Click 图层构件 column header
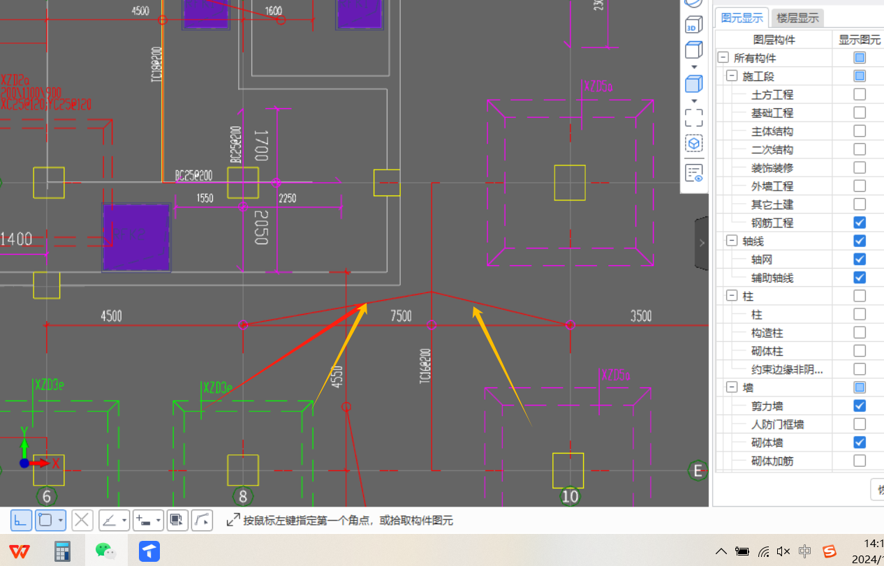Image resolution: width=884 pixels, height=566 pixels. pyautogui.click(x=774, y=40)
